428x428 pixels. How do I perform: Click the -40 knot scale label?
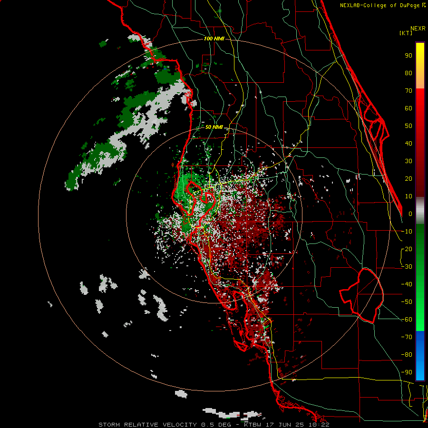click(407, 284)
